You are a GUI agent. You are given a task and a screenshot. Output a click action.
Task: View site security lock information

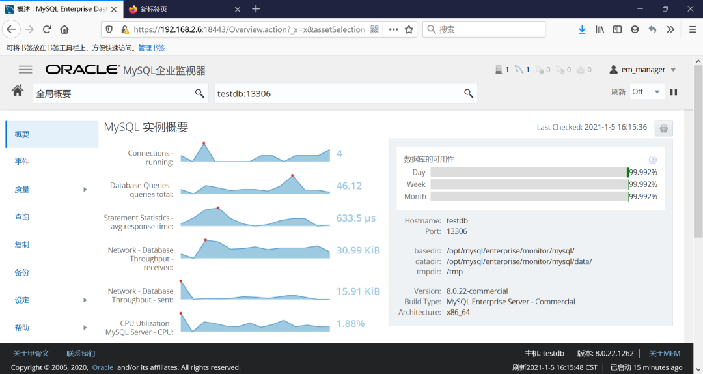[x=124, y=29]
